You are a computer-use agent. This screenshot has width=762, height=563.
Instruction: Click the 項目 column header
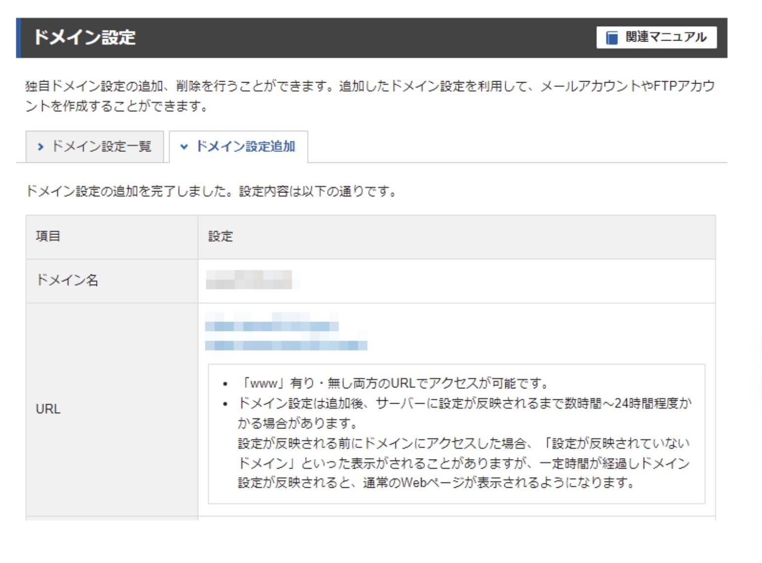tap(48, 236)
